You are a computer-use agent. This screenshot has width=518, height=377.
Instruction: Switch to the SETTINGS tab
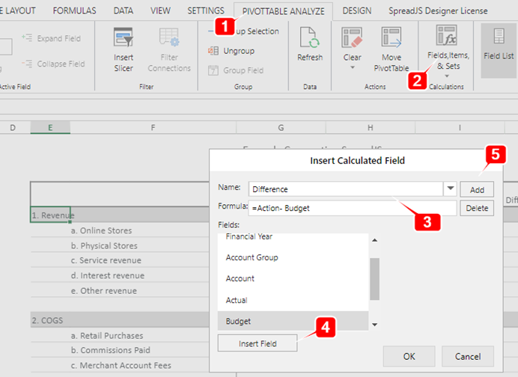[206, 11]
